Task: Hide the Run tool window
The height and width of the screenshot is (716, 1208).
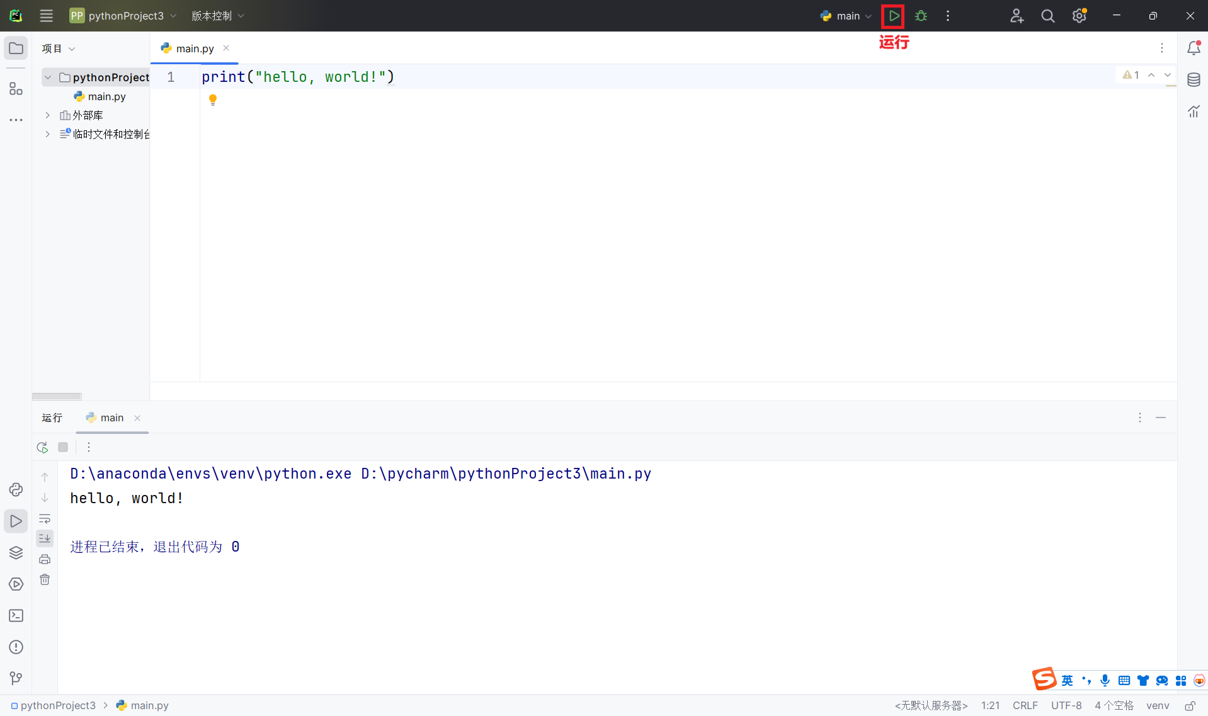Action: (1161, 418)
